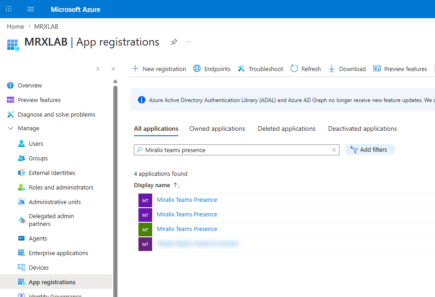Go to Home breadcrumb
Viewport: 435px width, 297px height.
16,26
